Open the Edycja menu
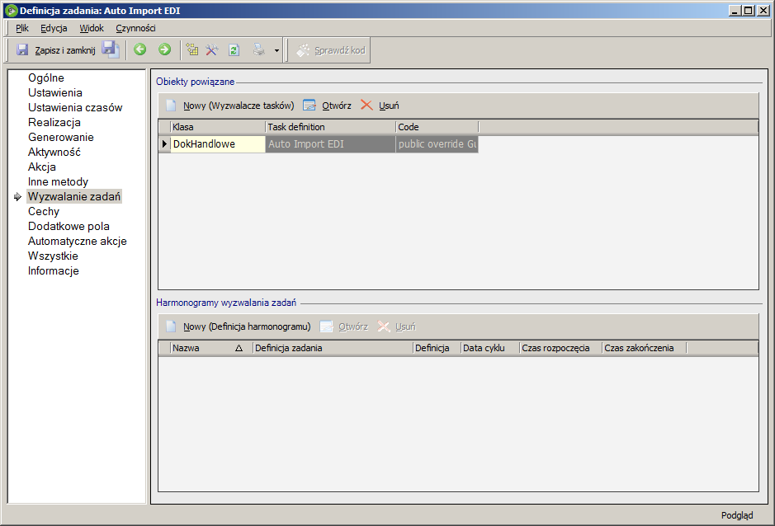 [54, 28]
